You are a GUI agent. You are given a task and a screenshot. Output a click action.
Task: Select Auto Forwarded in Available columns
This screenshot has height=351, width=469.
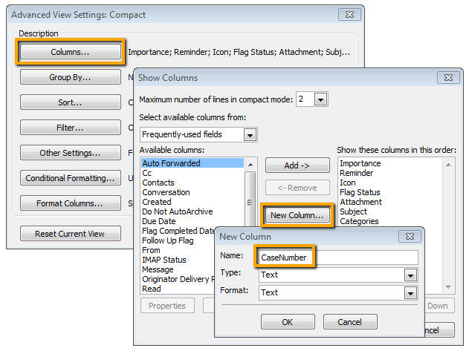(193, 163)
